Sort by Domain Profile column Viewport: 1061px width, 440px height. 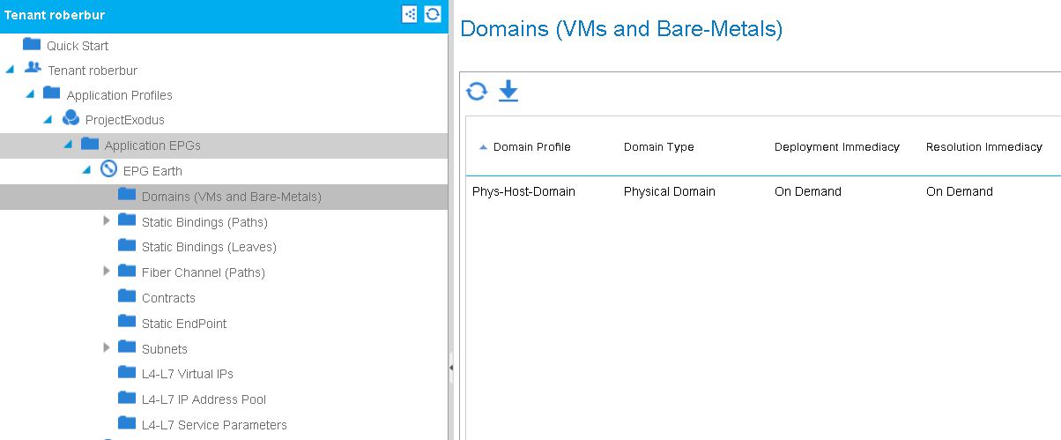531,147
